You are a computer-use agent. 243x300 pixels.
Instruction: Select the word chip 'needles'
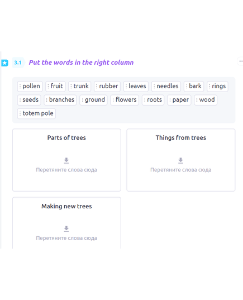pyautogui.click(x=166, y=86)
